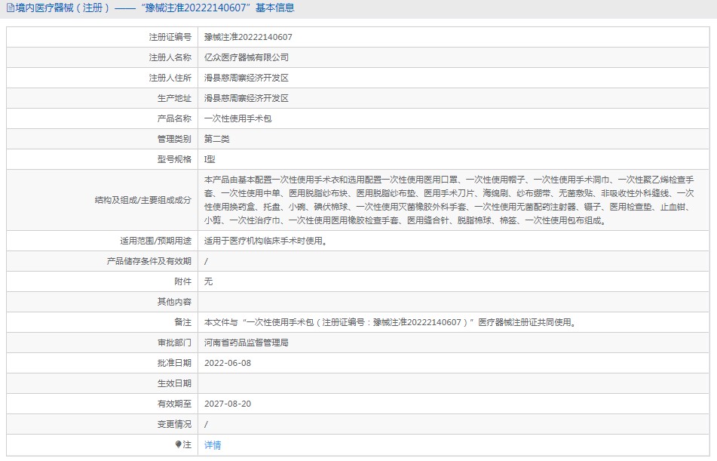The height and width of the screenshot is (461, 717).
Task: Click the 其他内容 row label
Action: click(174, 302)
